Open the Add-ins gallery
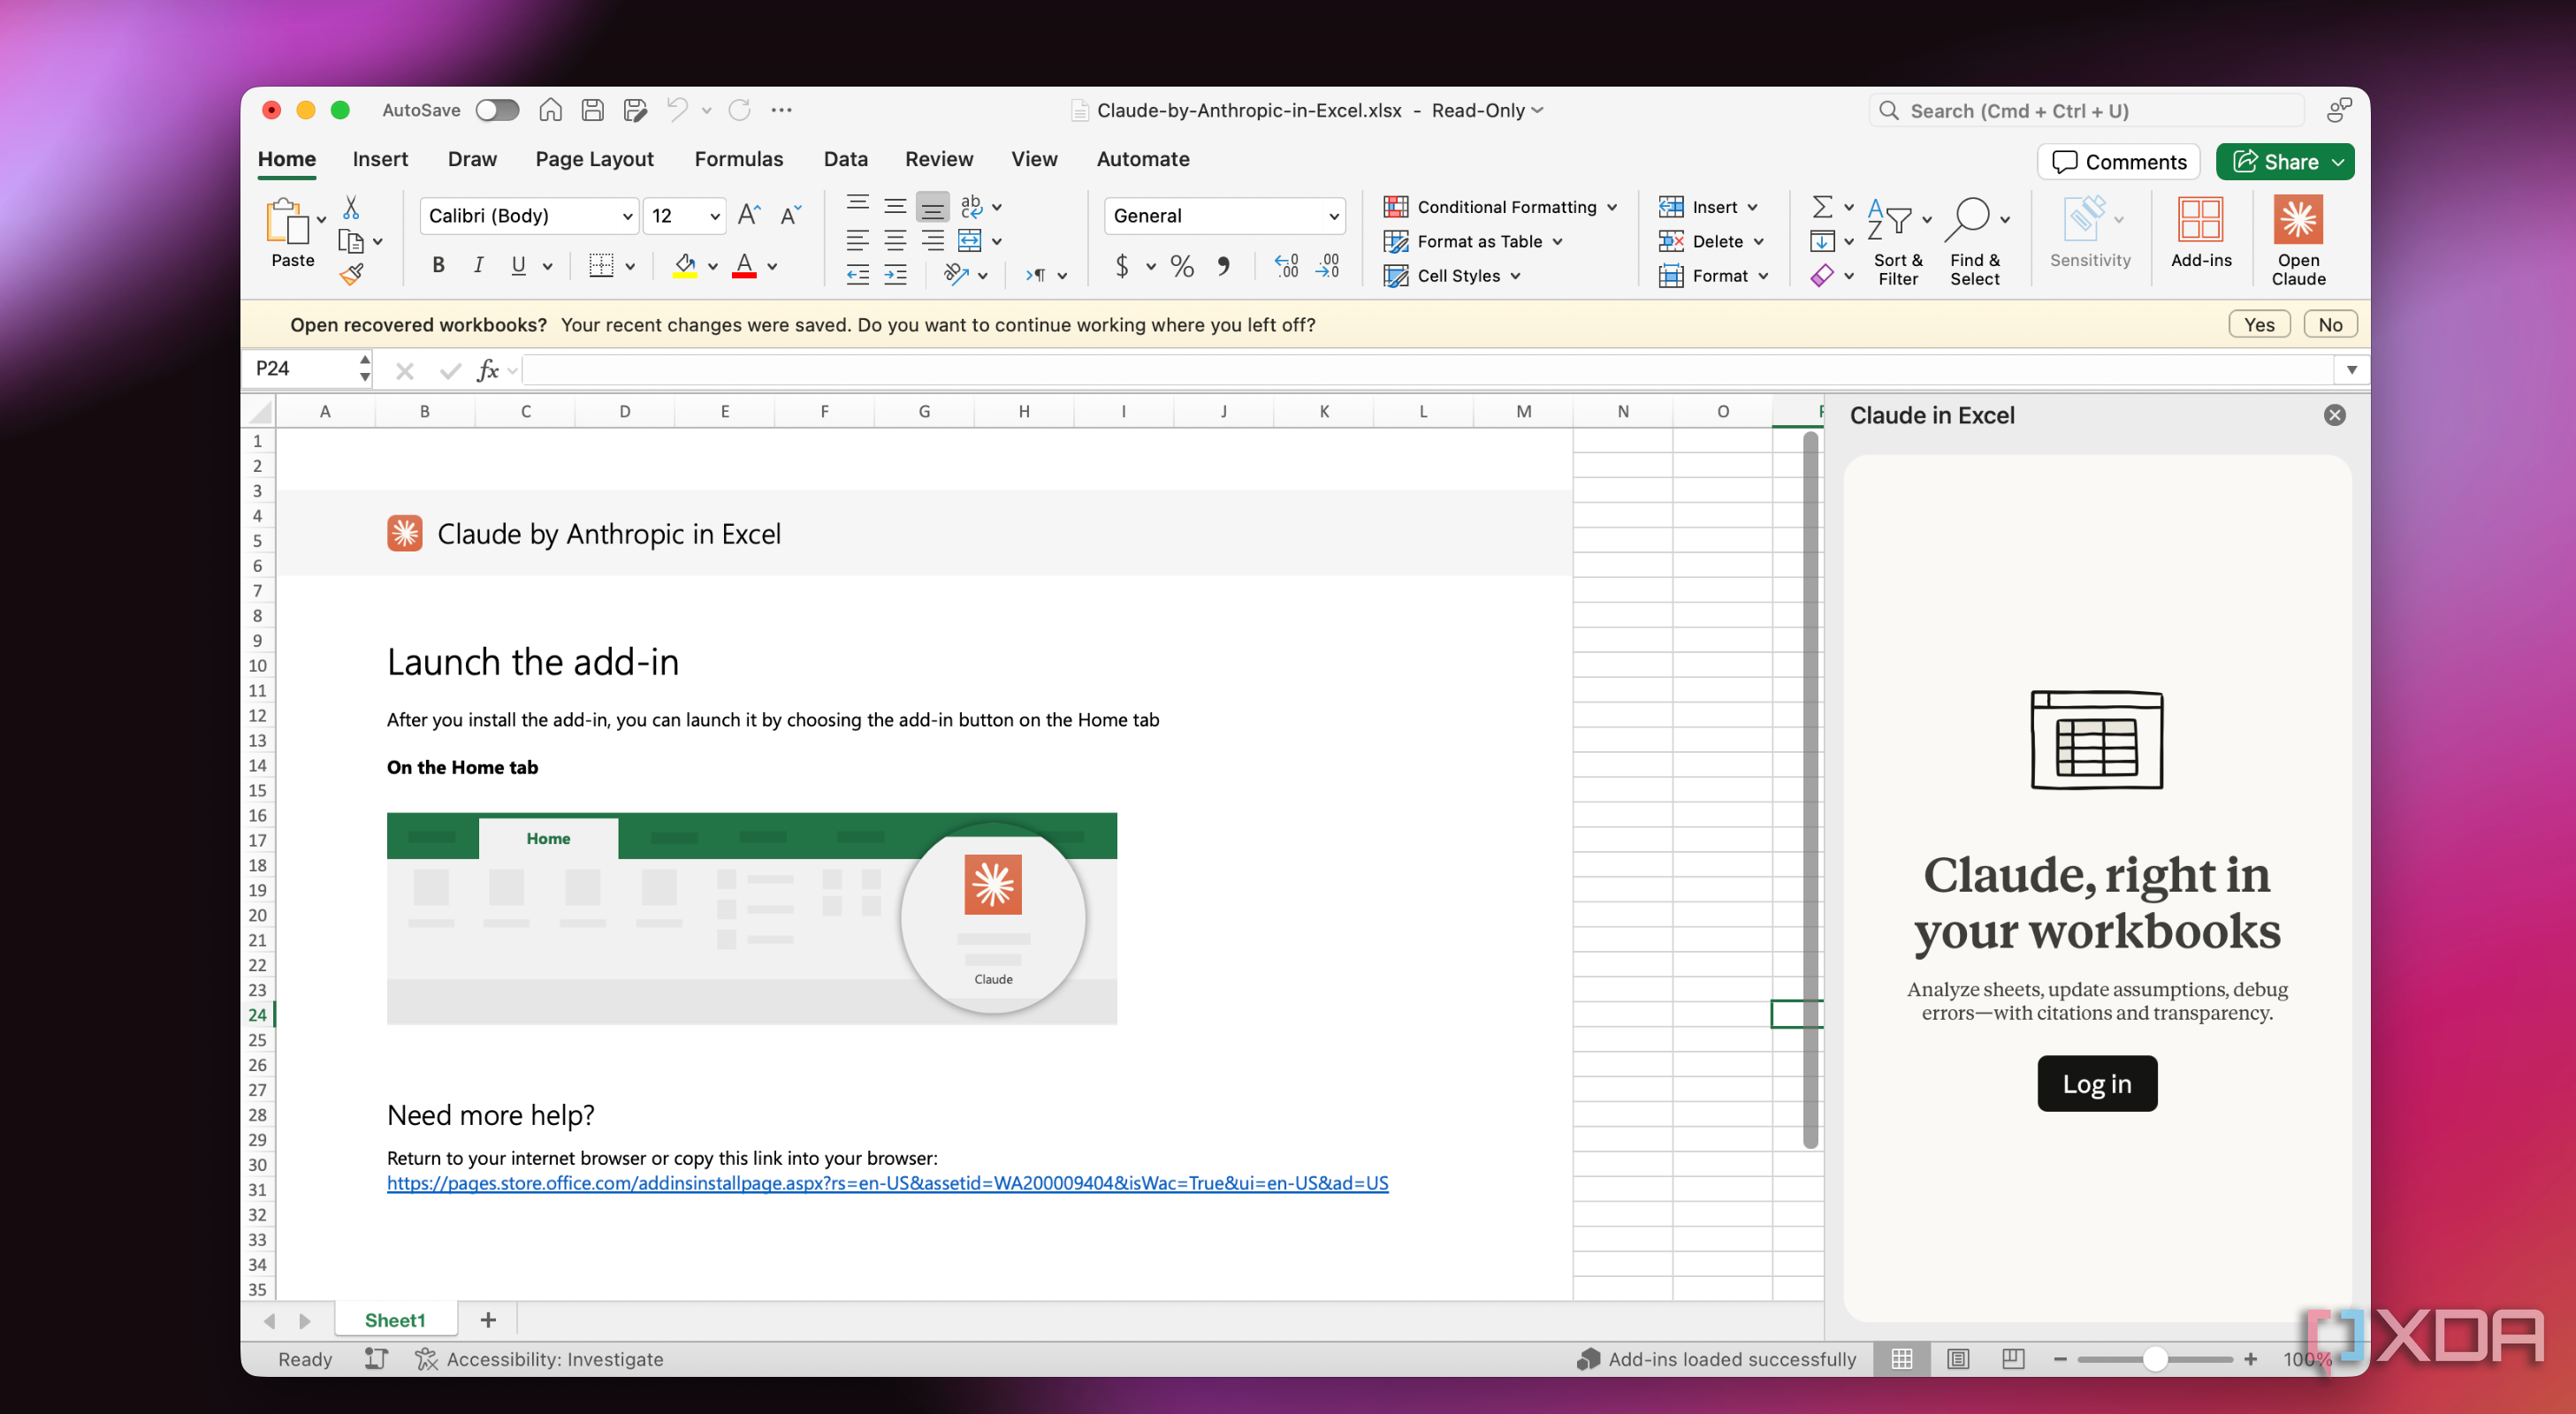The image size is (2576, 1414). [2200, 232]
